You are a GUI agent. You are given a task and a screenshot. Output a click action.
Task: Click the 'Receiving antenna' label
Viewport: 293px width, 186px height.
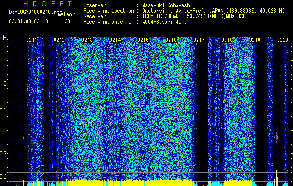click(107, 22)
